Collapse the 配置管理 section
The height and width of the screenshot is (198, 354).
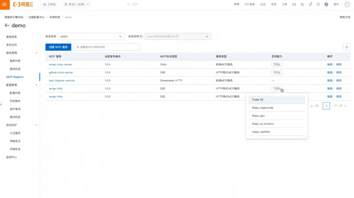point(36,85)
